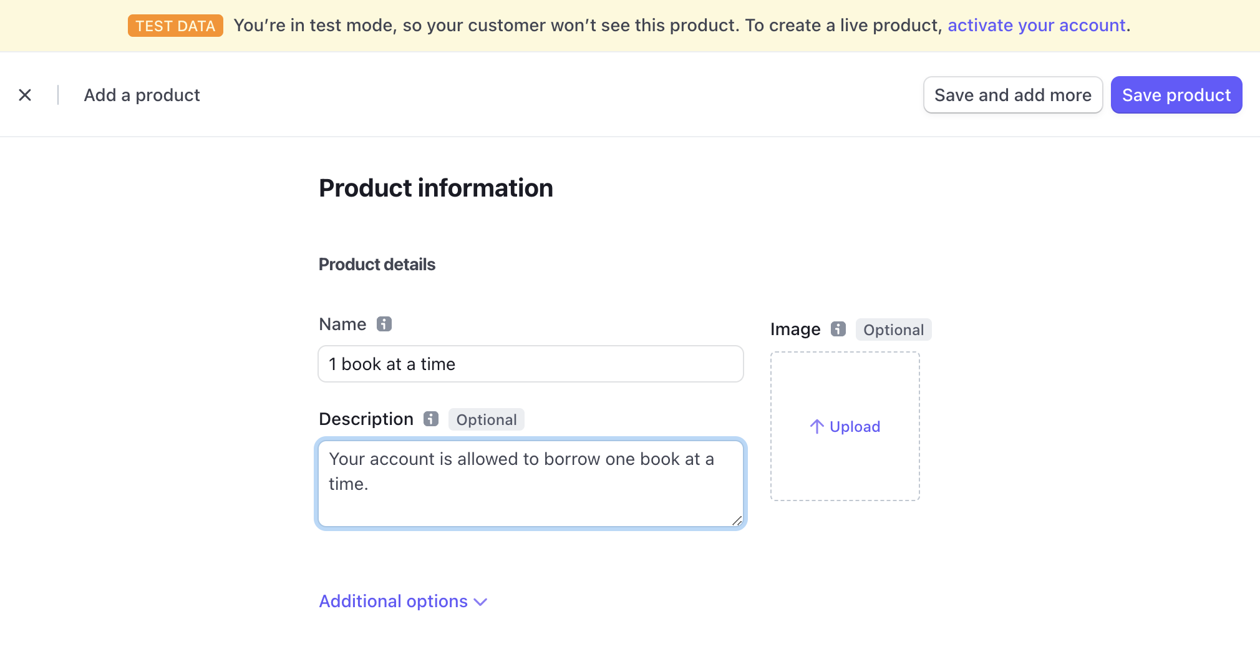
Task: Click the description box resize handle
Action: coord(737,520)
